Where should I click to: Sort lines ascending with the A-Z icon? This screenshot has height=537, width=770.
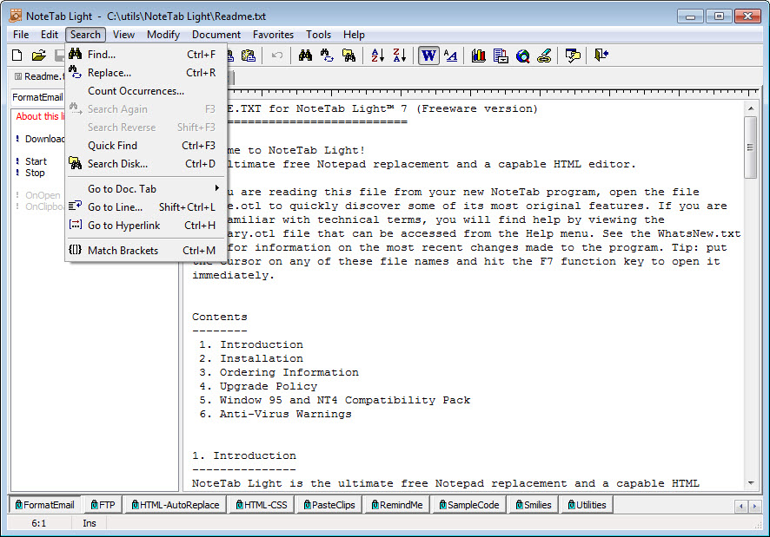(378, 56)
